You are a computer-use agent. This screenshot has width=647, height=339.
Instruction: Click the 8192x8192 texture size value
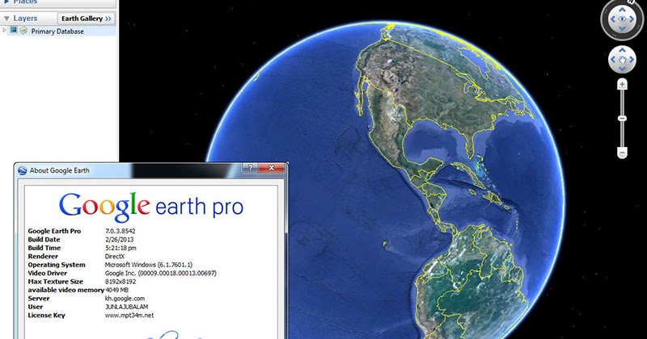point(120,282)
